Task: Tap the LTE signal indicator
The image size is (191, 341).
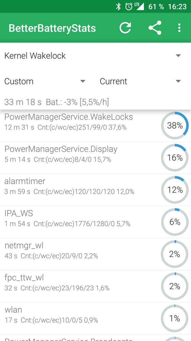Action: [139, 7]
